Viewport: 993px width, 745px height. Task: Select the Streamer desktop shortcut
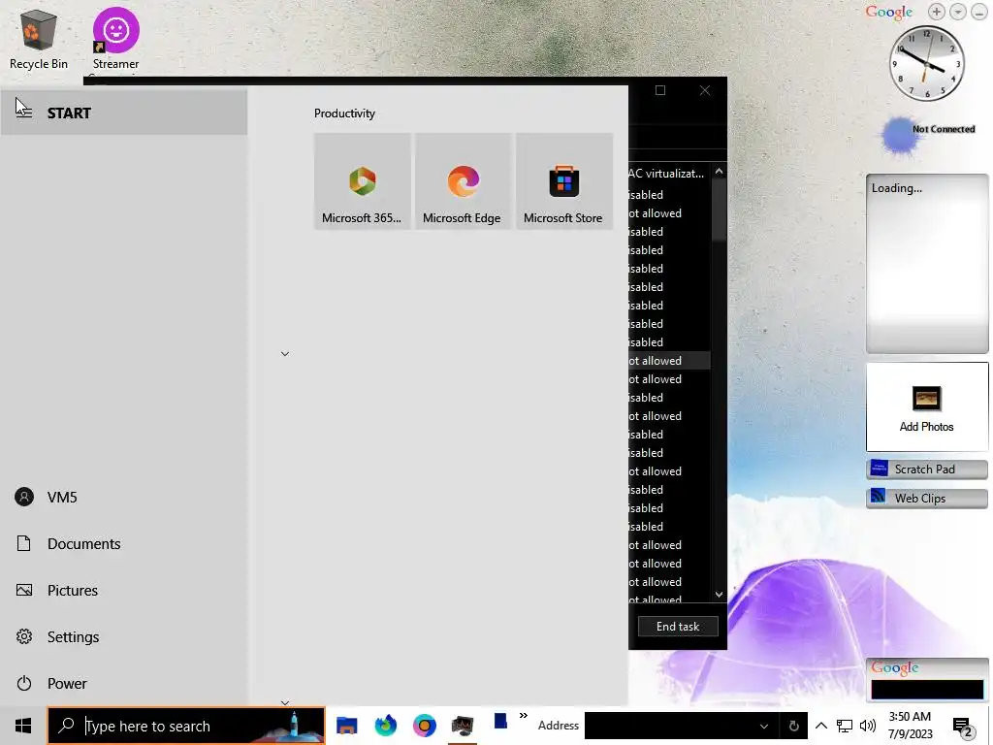[x=116, y=39]
